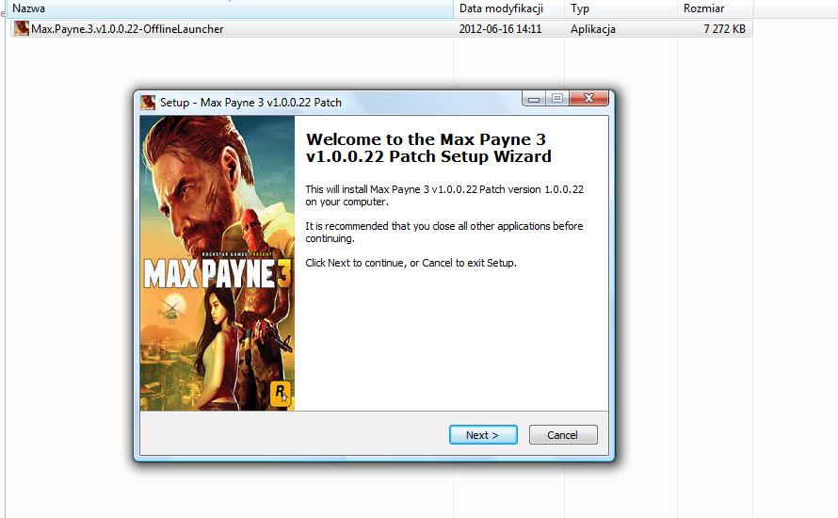Click the Max.Payne.3 OfflineLauncher file icon
This screenshot has height=518, width=838.
pyautogui.click(x=22, y=28)
